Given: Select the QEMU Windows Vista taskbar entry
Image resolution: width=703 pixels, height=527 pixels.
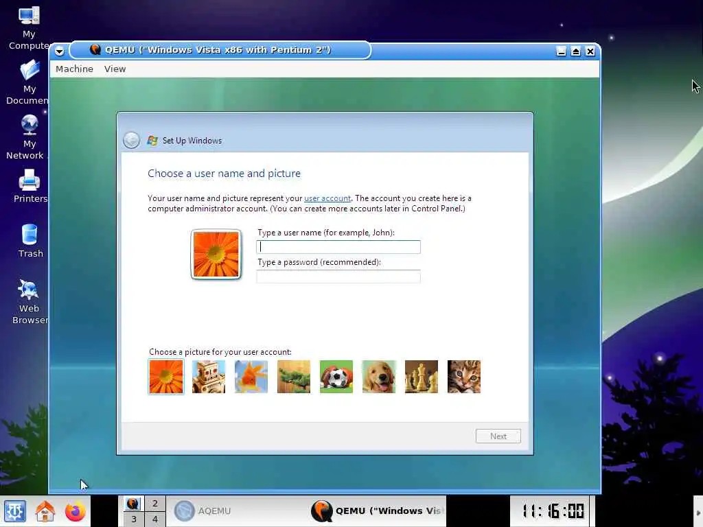Looking at the screenshot, I should [x=377, y=511].
